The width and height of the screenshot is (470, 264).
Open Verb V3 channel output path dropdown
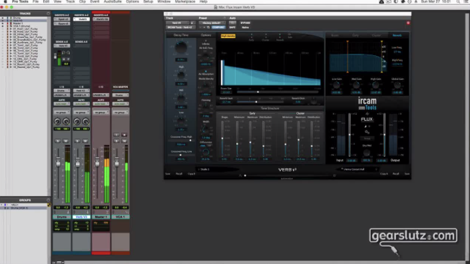click(81, 95)
